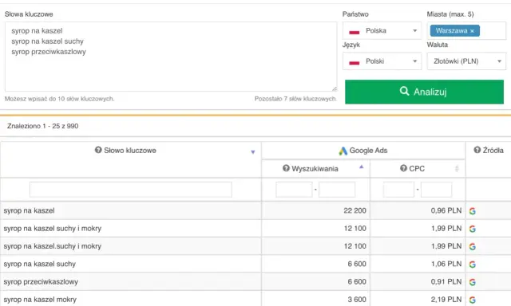Screen dimensions: 511x306
Task: Open the Język dropdown showing Polski
Action: tap(382, 61)
